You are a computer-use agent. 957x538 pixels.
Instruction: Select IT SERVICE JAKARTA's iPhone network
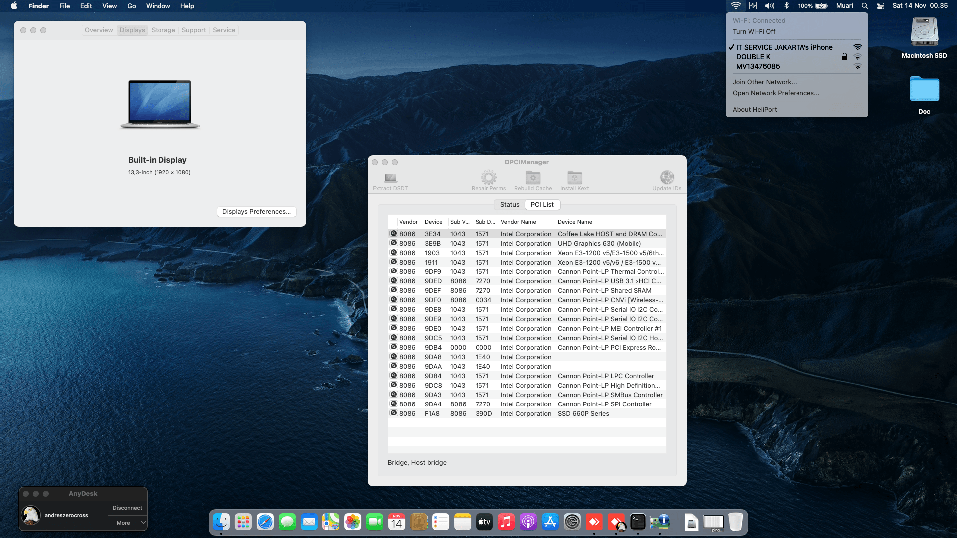click(784, 47)
